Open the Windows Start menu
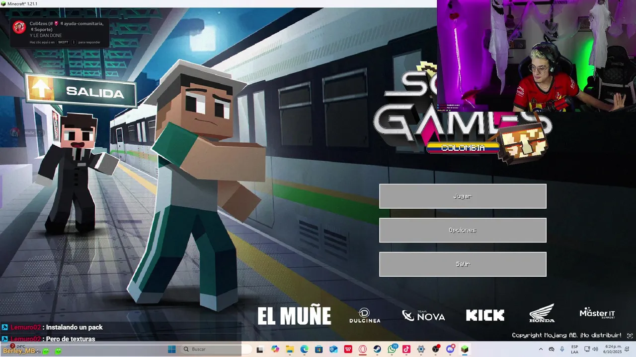This screenshot has height=357, width=636. point(171,349)
